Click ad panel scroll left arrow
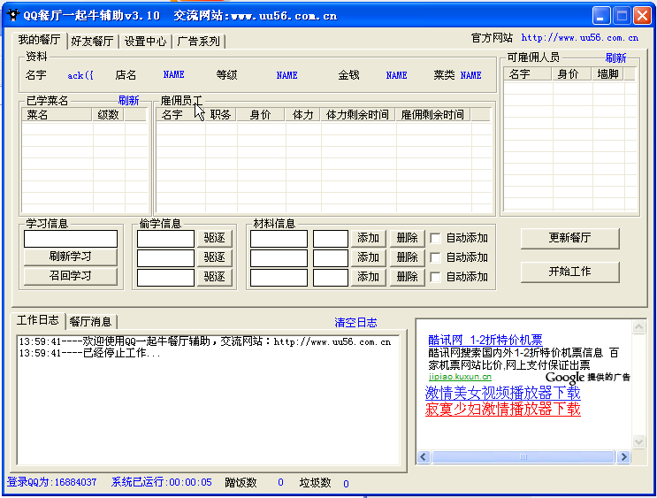The image size is (657, 498). [424, 456]
